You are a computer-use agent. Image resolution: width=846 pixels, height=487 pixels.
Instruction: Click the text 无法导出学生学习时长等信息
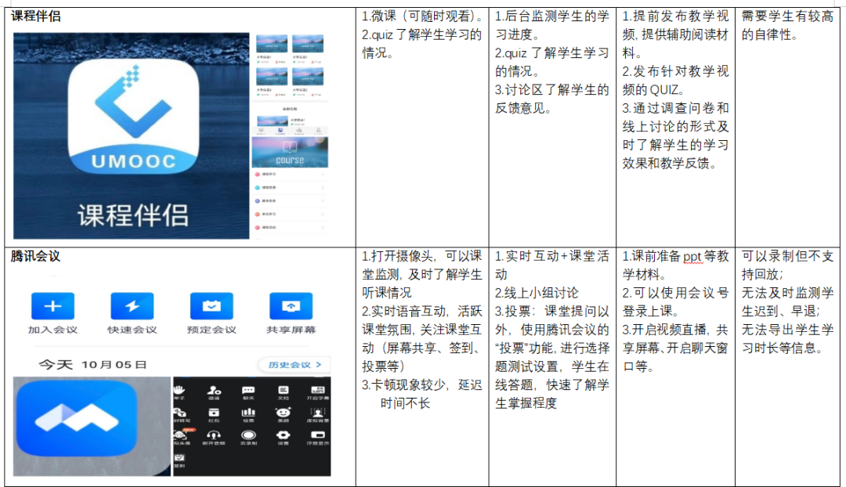787,339
